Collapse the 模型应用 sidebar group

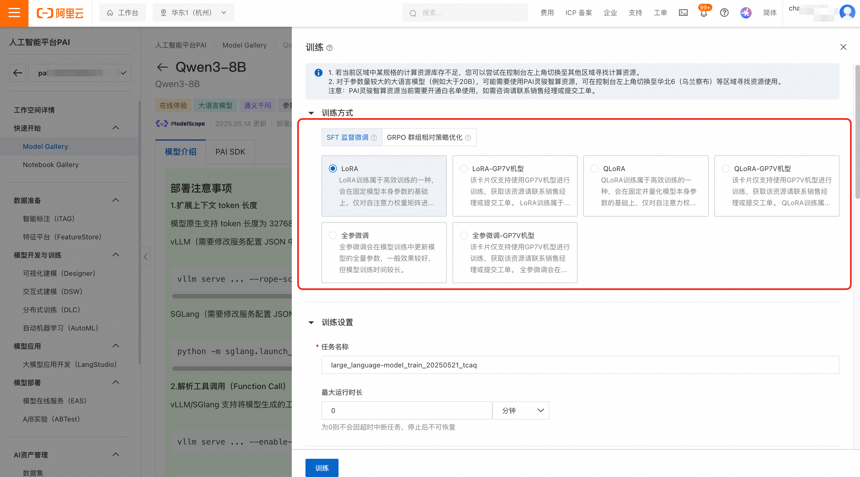coord(115,346)
